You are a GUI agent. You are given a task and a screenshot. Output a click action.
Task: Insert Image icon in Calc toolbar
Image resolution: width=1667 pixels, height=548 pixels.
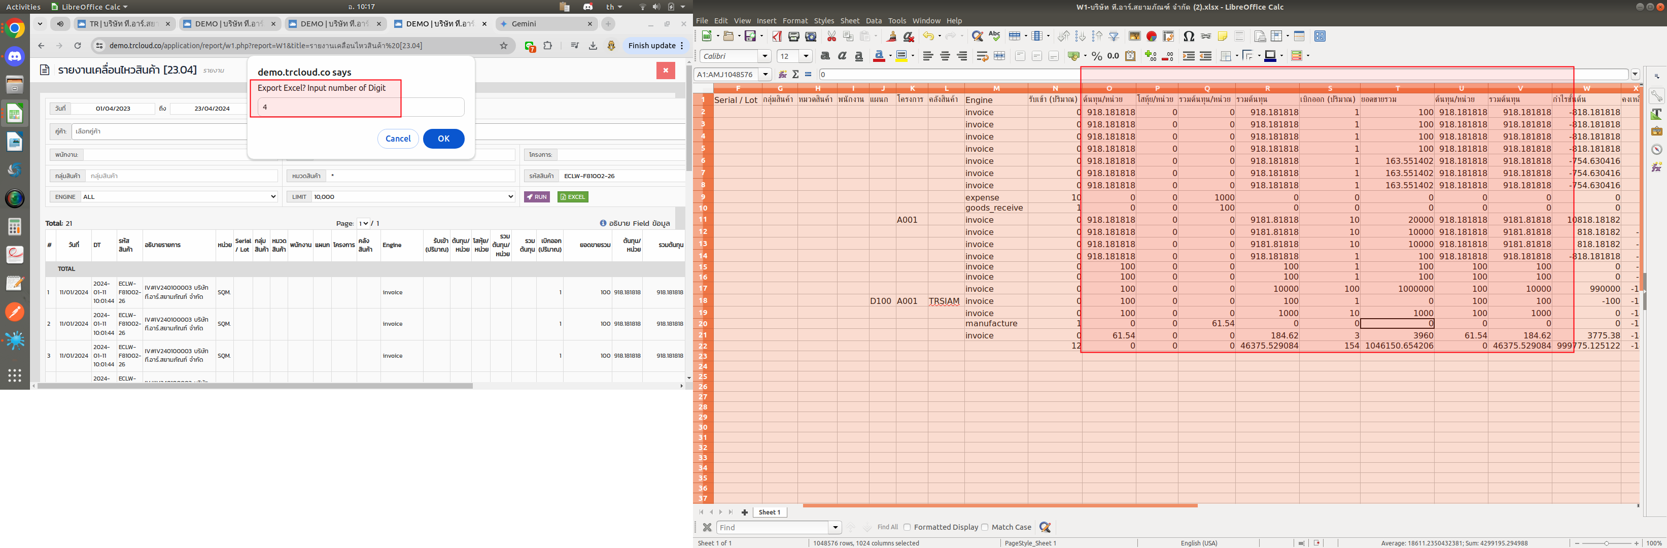click(1134, 36)
